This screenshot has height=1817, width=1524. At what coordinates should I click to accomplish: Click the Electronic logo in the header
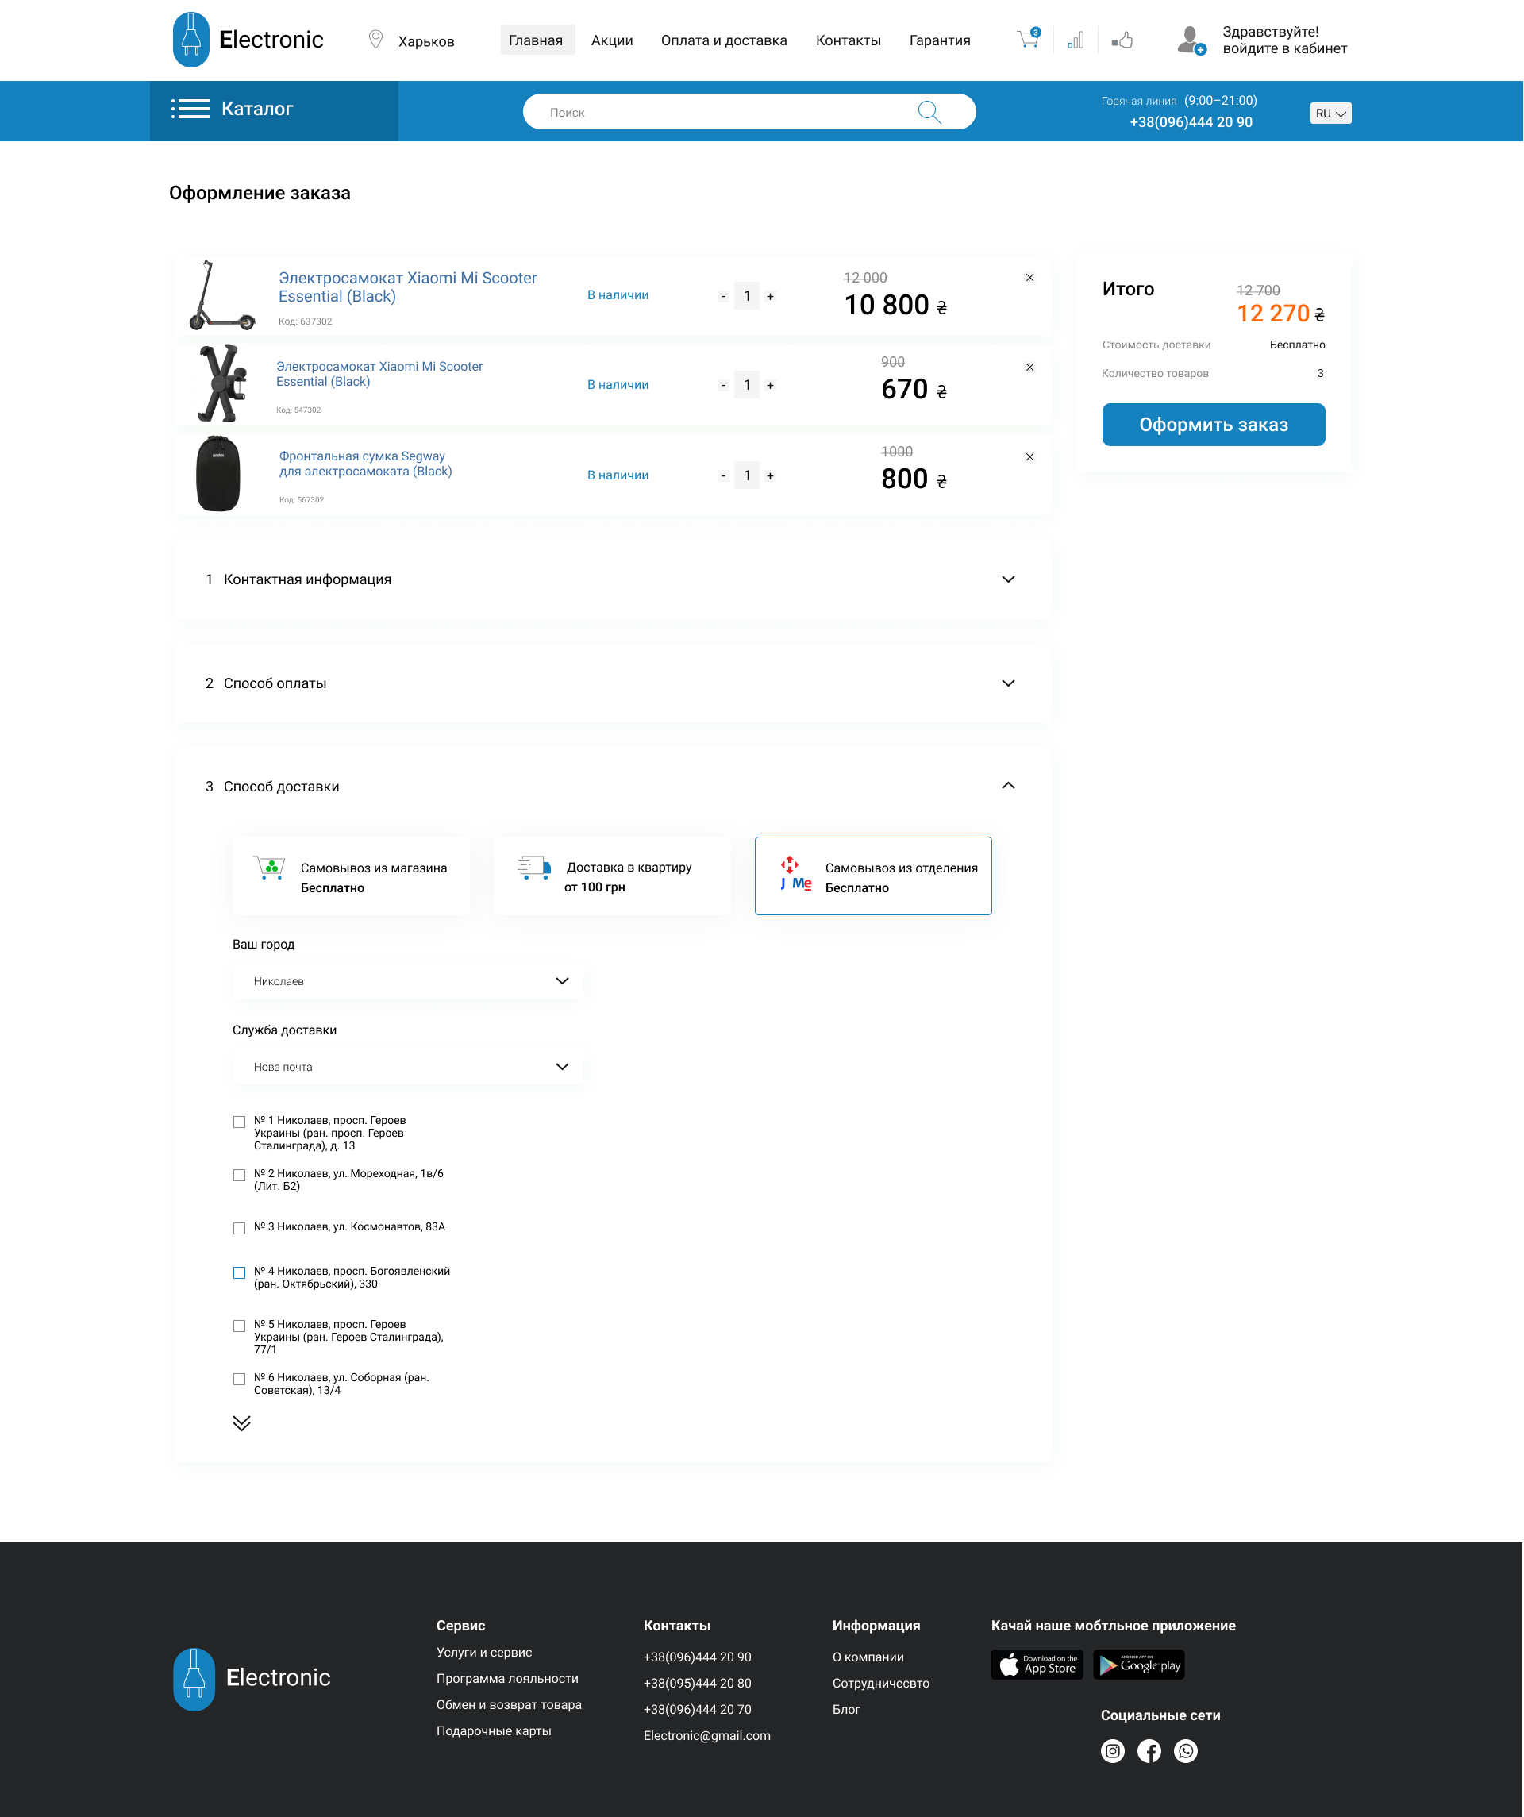[248, 40]
